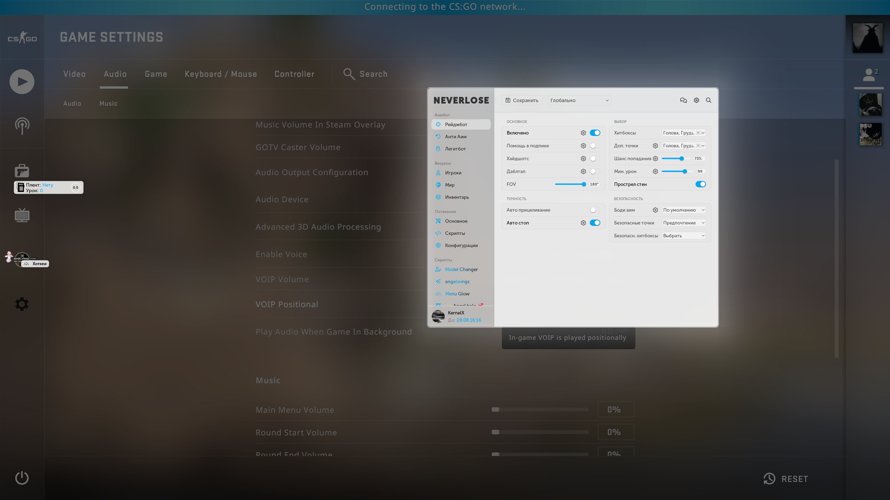Open the Глобально dropdown in Neverlose
890x500 pixels.
coord(579,100)
